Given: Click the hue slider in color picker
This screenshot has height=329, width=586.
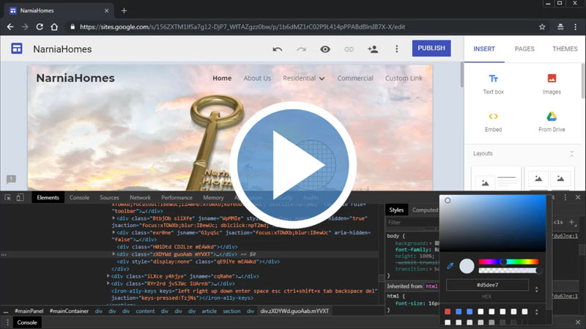Looking at the screenshot, I should [508, 262].
